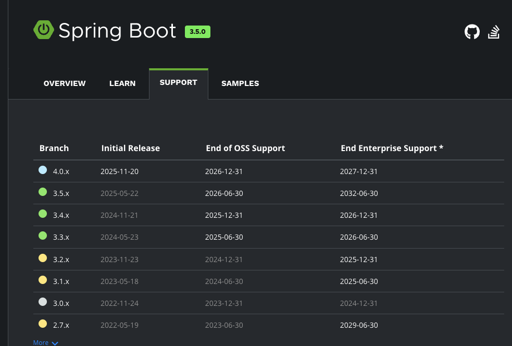Select the SUPPORT tab
Image resolution: width=512 pixels, height=346 pixels.
[178, 82]
